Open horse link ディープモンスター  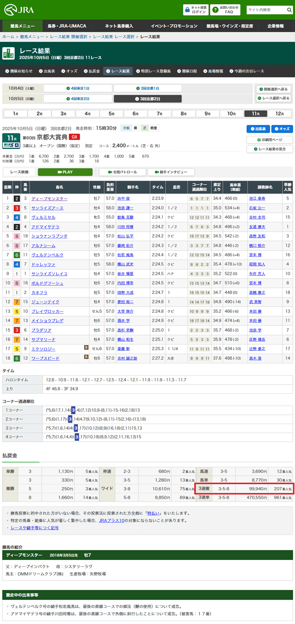[49, 199]
